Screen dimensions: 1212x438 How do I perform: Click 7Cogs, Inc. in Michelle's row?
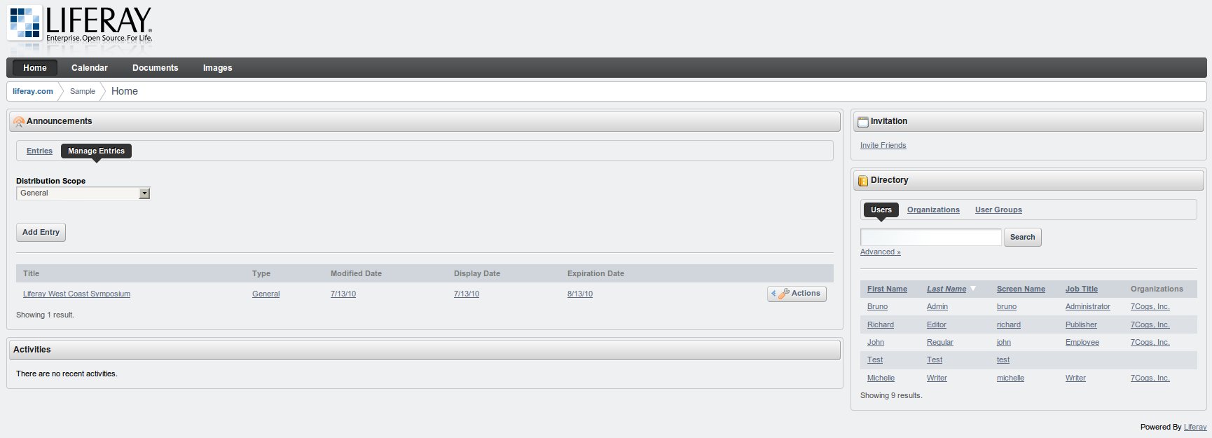point(1150,378)
